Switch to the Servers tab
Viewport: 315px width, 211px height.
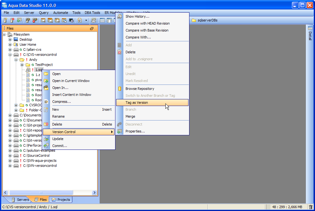20,200
